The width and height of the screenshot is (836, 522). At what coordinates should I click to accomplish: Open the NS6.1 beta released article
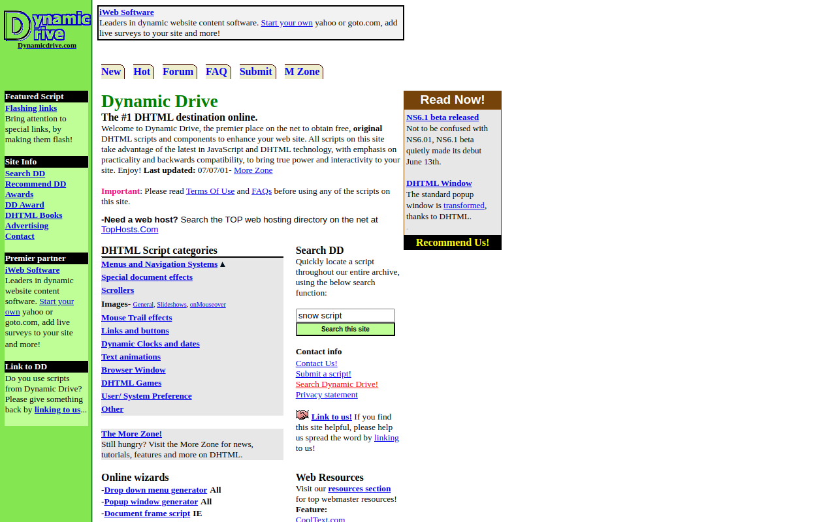point(442,117)
